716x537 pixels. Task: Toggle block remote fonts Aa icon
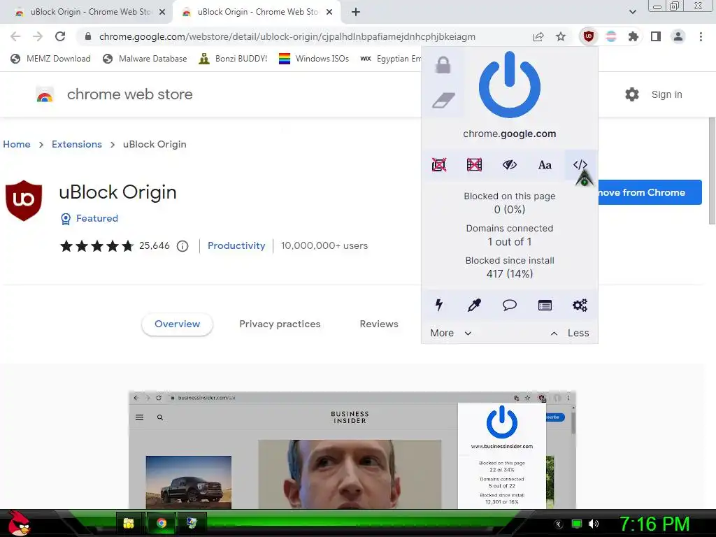tap(544, 165)
